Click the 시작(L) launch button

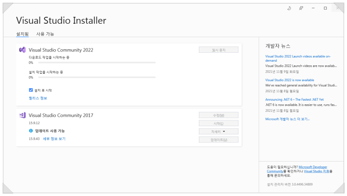219,124
